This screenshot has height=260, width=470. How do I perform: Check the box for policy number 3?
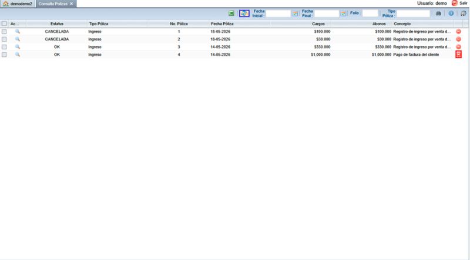click(4, 47)
